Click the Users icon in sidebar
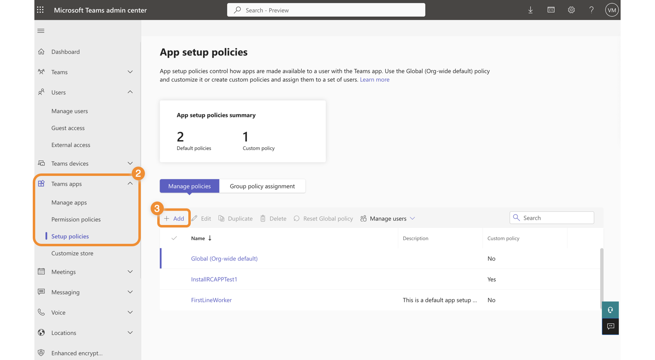The height and width of the screenshot is (360, 655). pos(41,92)
